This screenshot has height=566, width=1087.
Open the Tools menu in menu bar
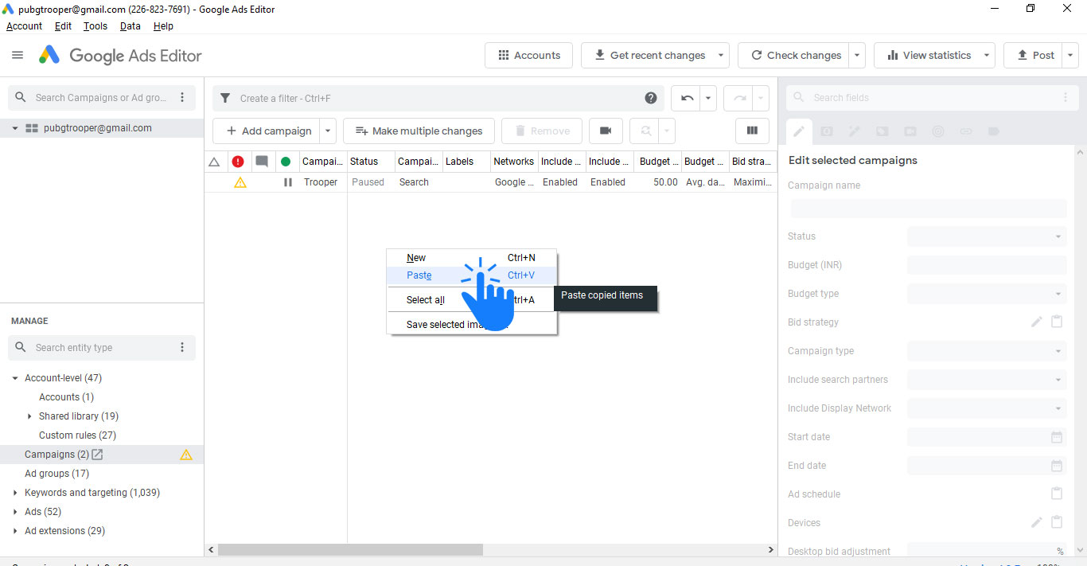[95, 26]
